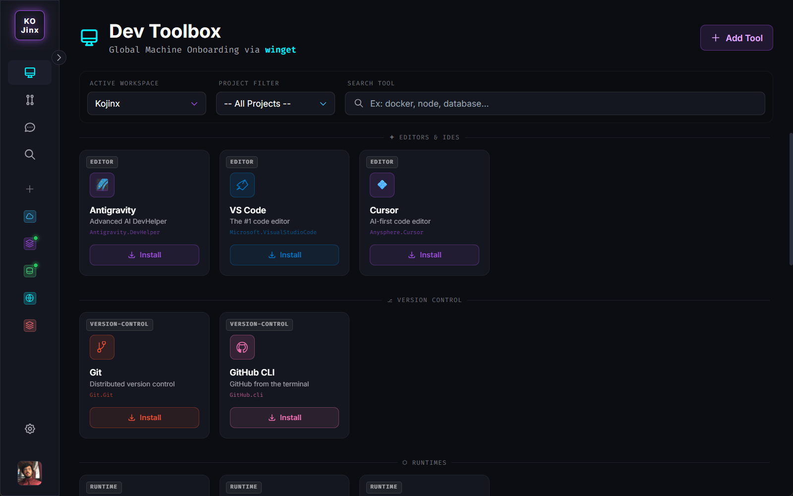Click the EDITOR tag on Antigravity card
Image resolution: width=793 pixels, height=496 pixels.
tap(102, 162)
